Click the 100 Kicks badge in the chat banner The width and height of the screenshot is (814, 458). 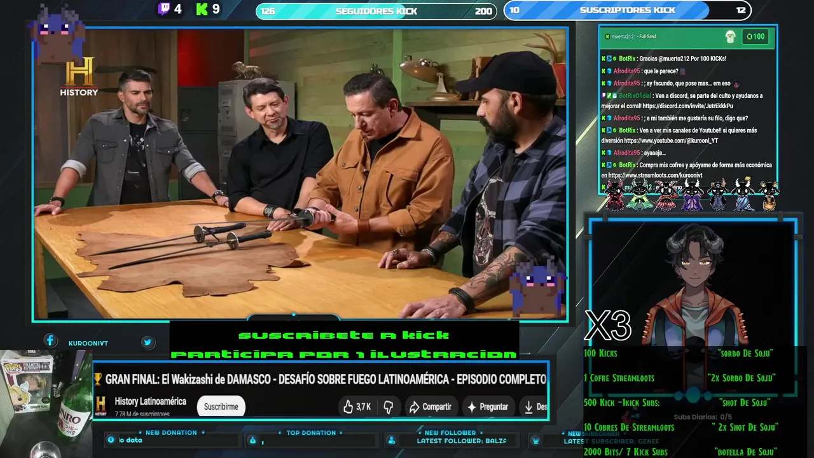755,37
